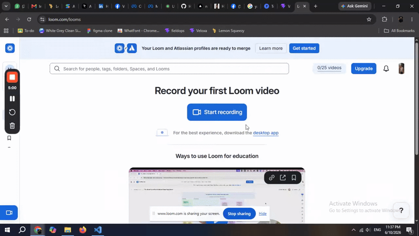Click the ENG language indicator
This screenshot has width=419, height=236.
point(377,230)
